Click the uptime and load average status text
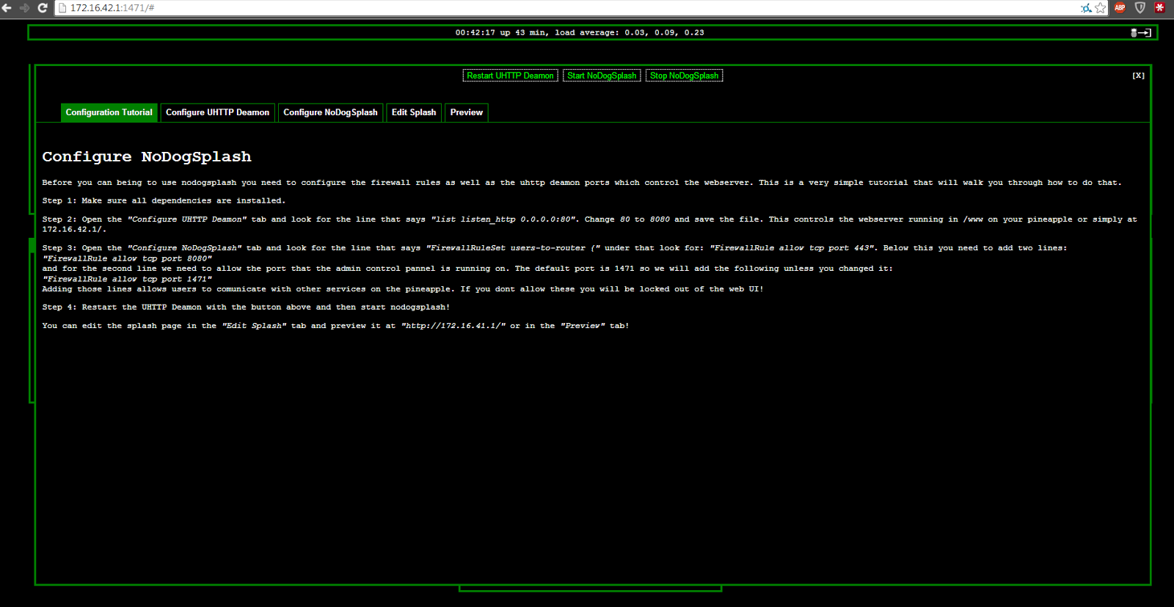Viewport: 1174px width, 607px height. coord(580,32)
